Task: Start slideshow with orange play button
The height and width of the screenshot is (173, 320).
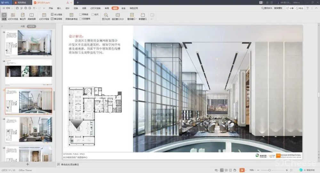Action: tap(242, 170)
